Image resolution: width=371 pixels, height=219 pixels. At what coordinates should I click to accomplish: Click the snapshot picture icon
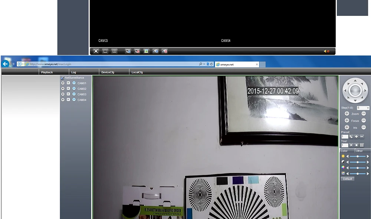[146, 51]
